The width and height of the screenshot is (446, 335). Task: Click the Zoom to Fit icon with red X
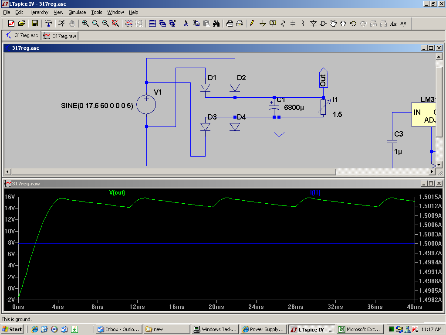(115, 24)
